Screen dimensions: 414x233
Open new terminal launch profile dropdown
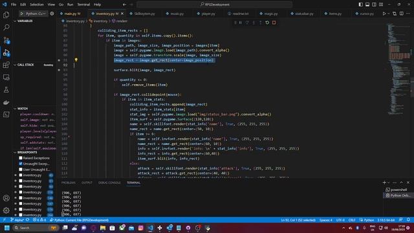[389, 183]
